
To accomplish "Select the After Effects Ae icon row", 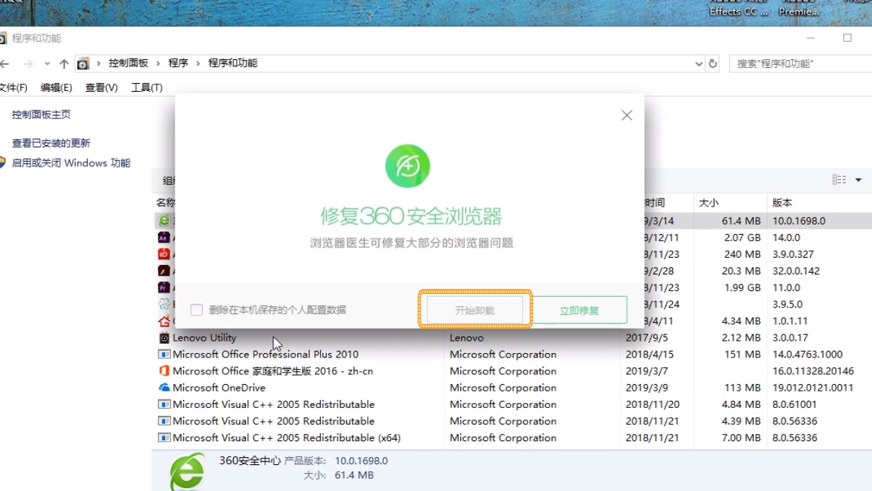I will [164, 238].
